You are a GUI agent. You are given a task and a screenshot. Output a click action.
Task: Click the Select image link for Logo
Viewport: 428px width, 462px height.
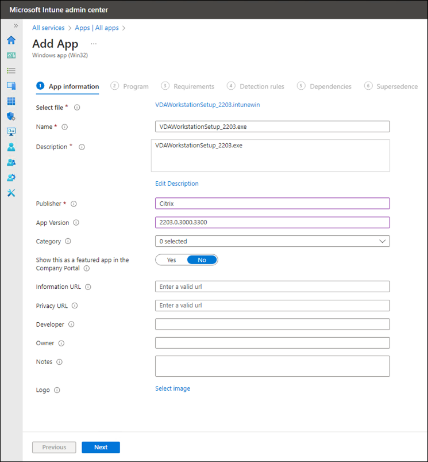172,388
